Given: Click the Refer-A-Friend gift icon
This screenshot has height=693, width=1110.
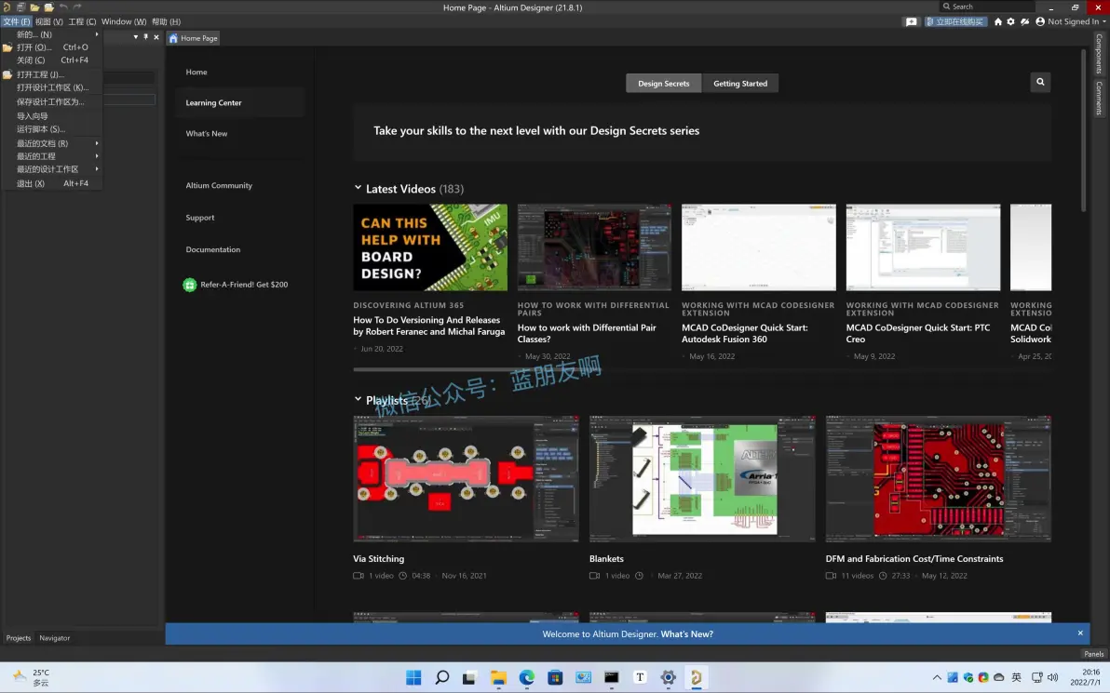Looking at the screenshot, I should click(189, 285).
